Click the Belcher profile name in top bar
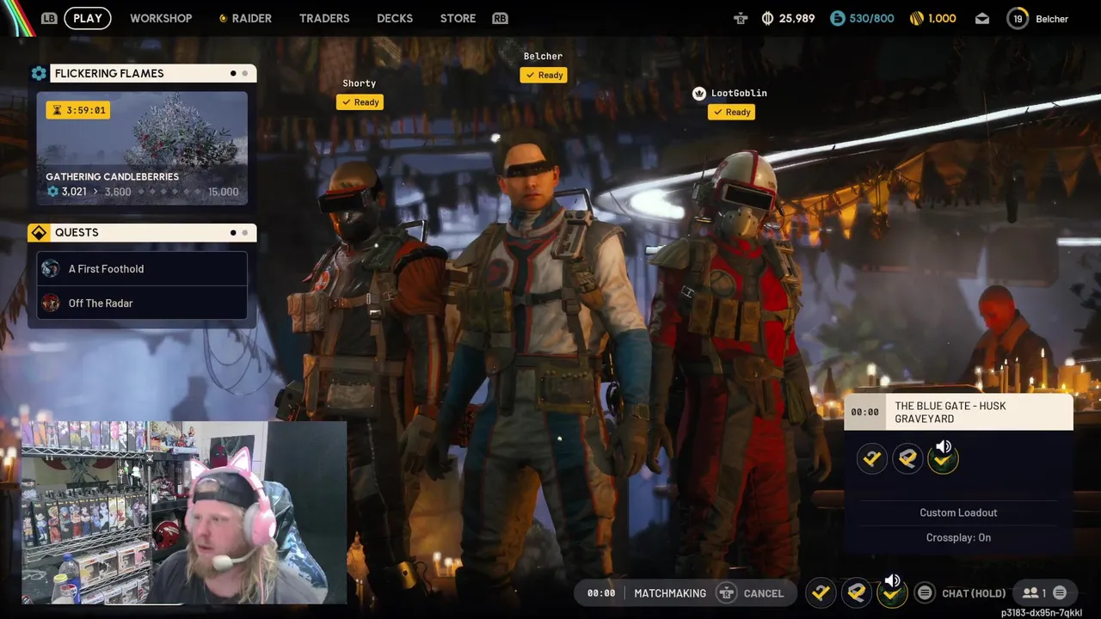The image size is (1101, 619). click(1052, 19)
